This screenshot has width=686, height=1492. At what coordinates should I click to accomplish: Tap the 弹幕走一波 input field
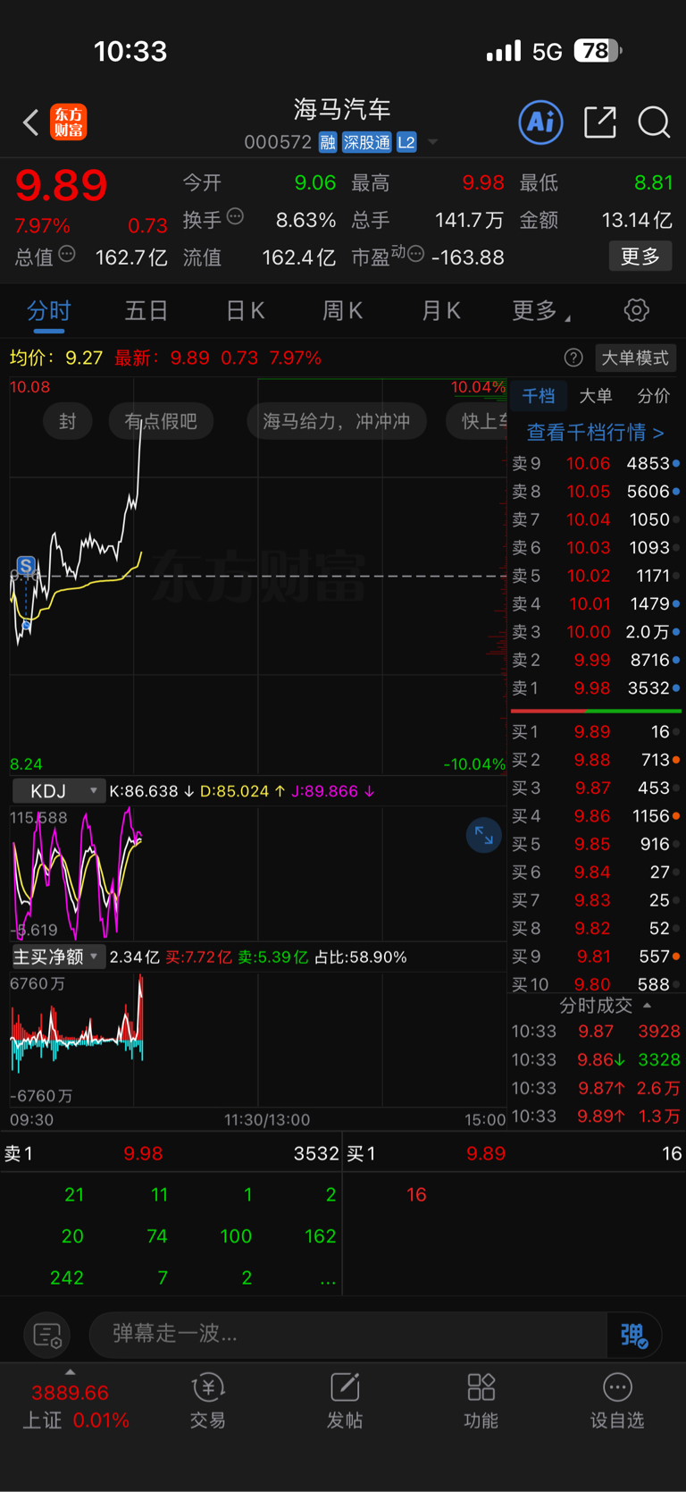(x=348, y=1335)
